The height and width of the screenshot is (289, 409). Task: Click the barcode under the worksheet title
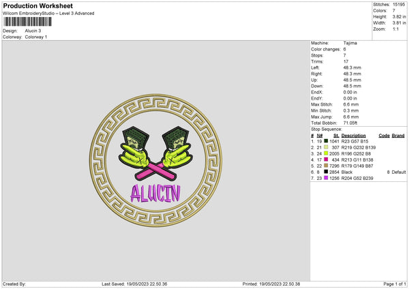pyautogui.click(x=27, y=22)
